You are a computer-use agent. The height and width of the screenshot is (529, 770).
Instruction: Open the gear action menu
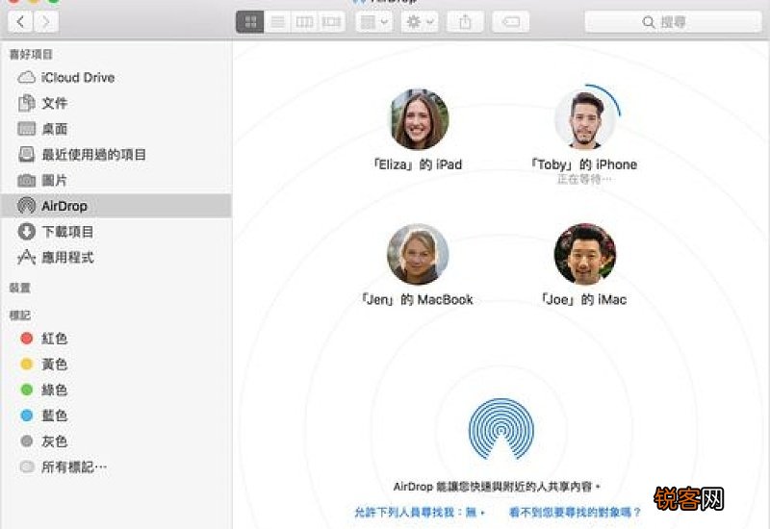point(420,22)
